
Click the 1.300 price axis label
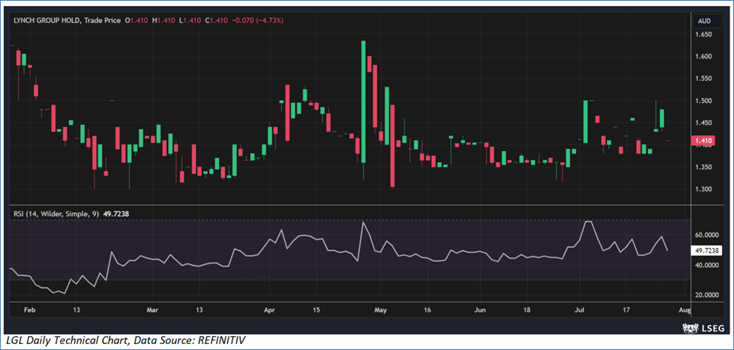point(703,190)
